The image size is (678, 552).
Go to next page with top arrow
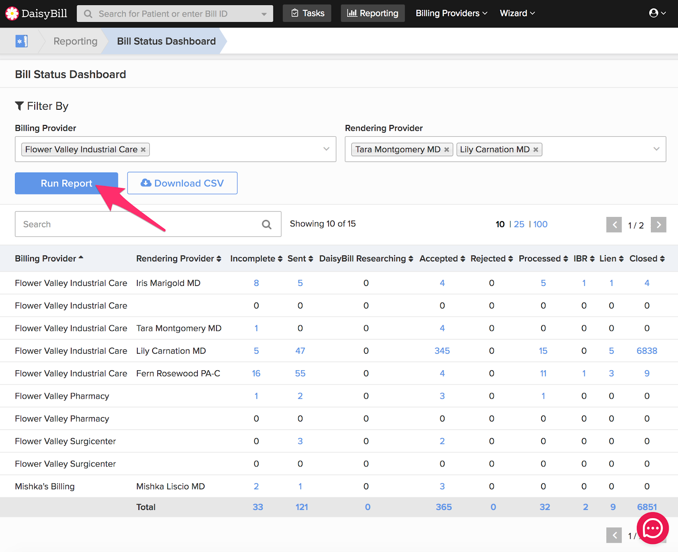pos(659,225)
